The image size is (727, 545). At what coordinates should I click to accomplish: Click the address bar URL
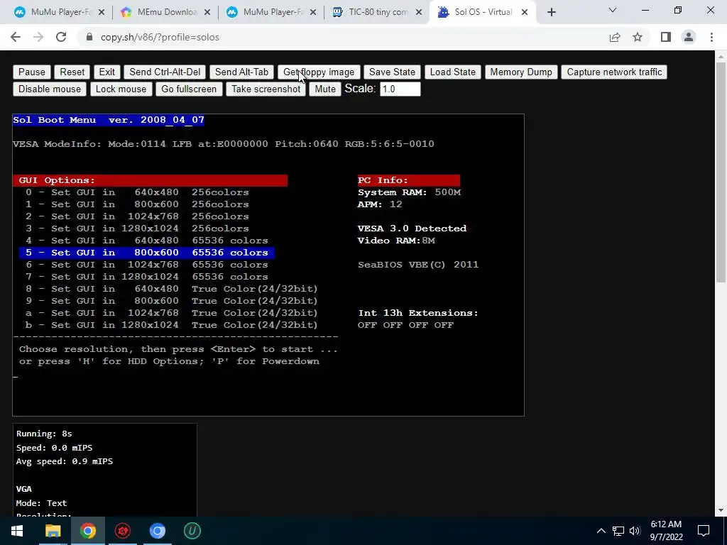(x=160, y=37)
